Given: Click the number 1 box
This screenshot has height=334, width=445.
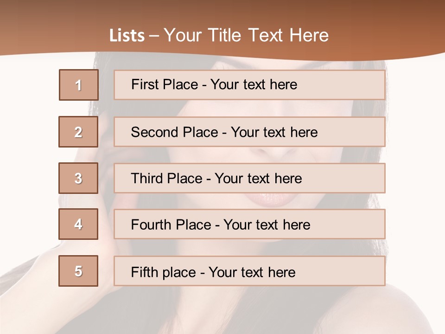Looking at the screenshot, I should [x=79, y=85].
